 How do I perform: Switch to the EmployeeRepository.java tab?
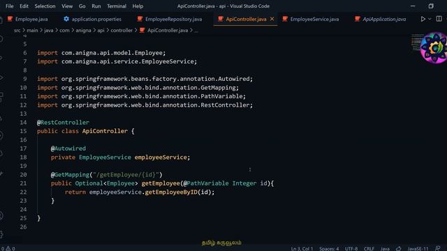(170, 19)
